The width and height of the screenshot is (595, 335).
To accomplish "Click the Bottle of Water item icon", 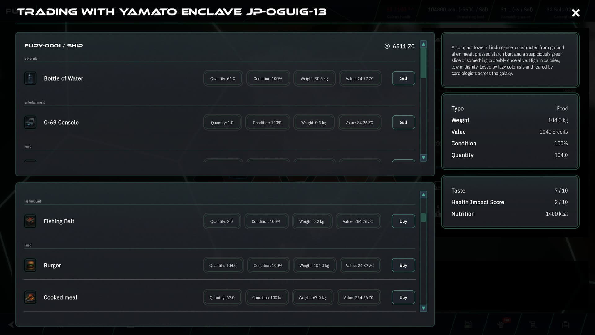I will (30, 78).
